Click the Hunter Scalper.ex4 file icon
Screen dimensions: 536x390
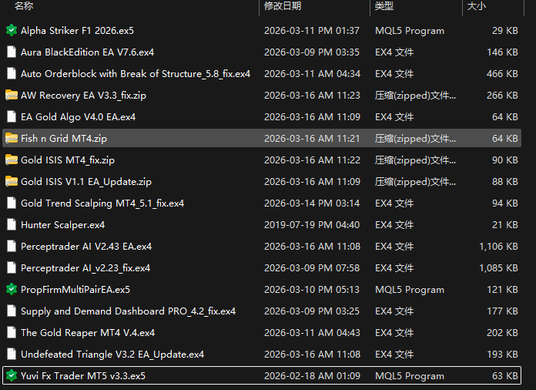(12, 225)
